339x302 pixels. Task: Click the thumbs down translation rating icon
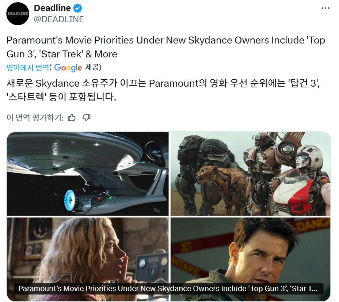(87, 118)
